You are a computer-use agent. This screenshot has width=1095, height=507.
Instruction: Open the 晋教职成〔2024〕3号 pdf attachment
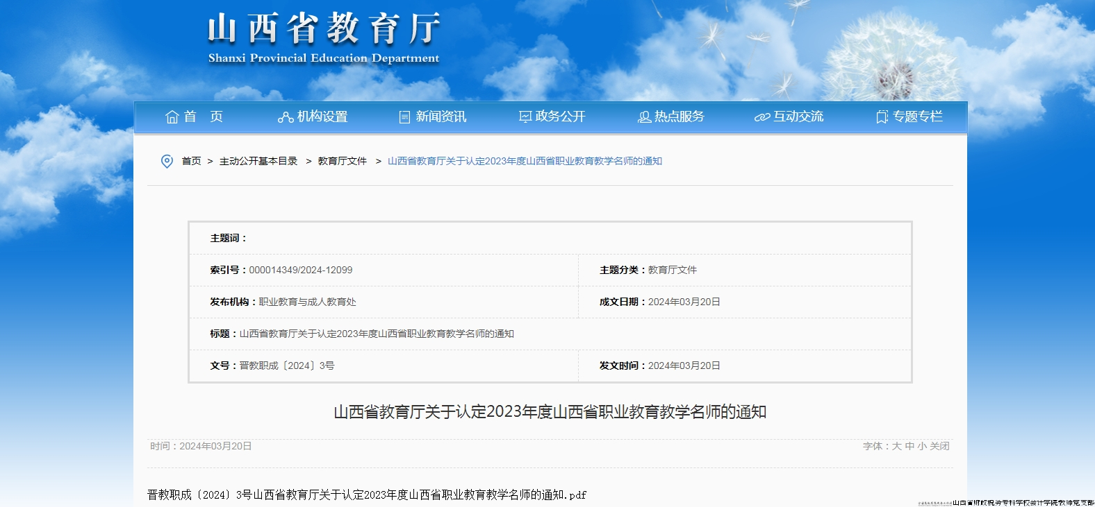(367, 495)
